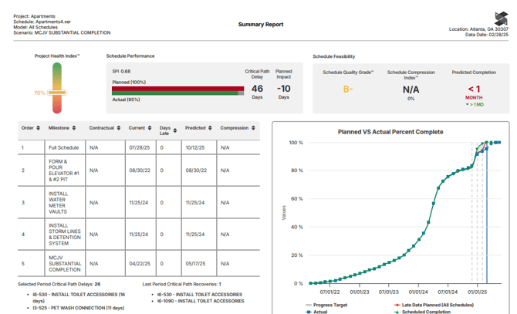517x314 pixels.
Task: Click the 04/22/25 current date cell
Action: (140, 264)
